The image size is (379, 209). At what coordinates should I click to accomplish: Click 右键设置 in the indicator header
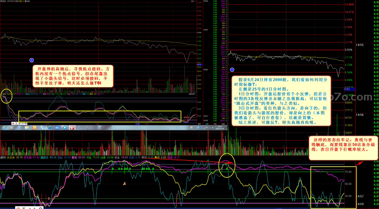(192, 94)
